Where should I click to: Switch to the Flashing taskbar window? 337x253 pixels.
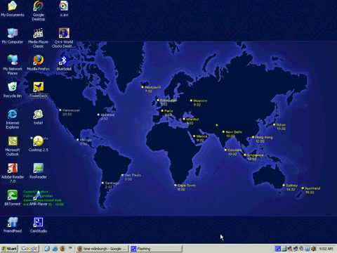tap(156, 249)
